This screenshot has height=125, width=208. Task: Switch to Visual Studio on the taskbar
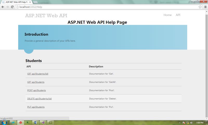pyautogui.click(x=43, y=122)
